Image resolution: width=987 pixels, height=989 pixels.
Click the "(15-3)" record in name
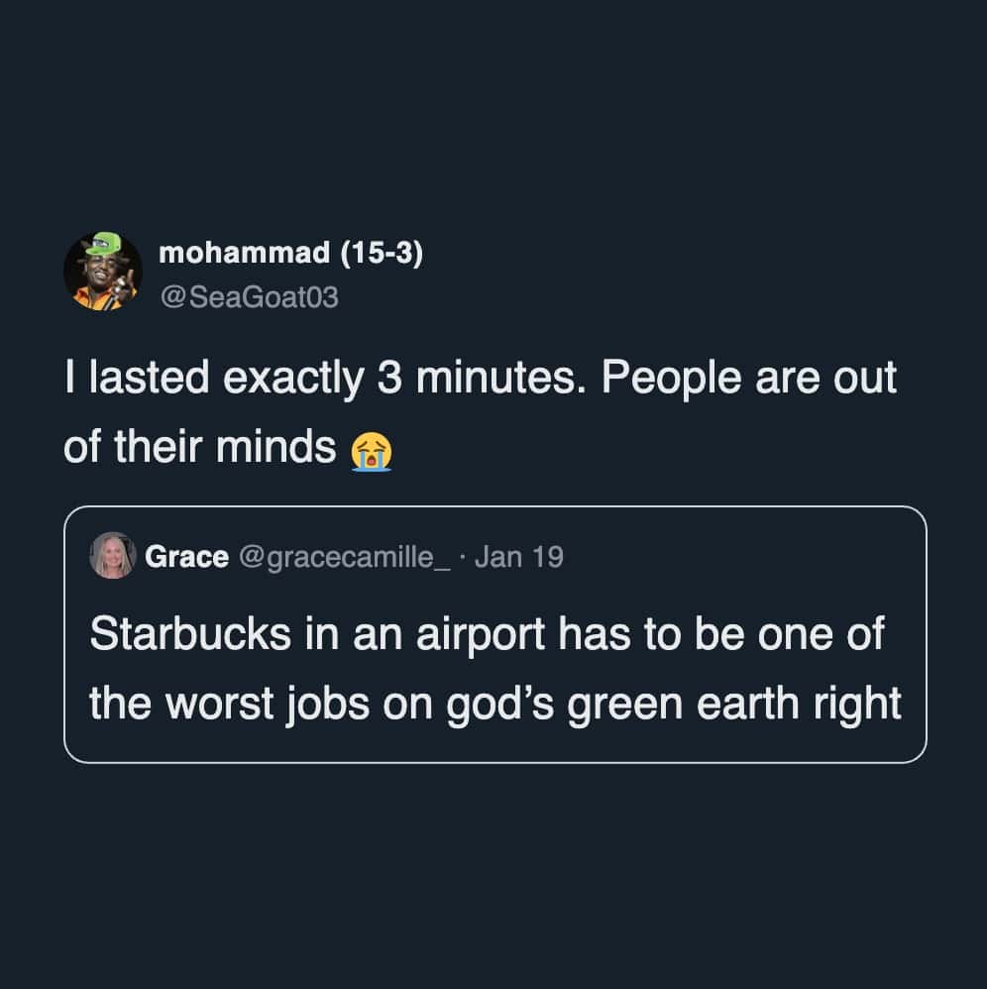(382, 254)
